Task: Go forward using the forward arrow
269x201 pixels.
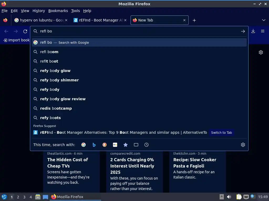Action: pyautogui.click(x=16, y=31)
